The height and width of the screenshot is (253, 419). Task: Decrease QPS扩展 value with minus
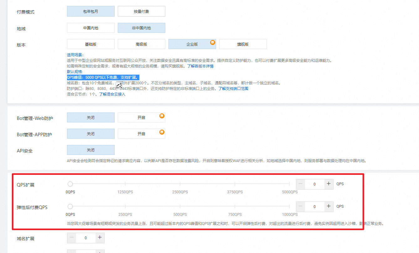pyautogui.click(x=301, y=184)
